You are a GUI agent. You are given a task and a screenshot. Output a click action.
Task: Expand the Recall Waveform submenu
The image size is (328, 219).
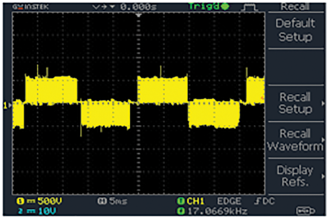click(295, 139)
